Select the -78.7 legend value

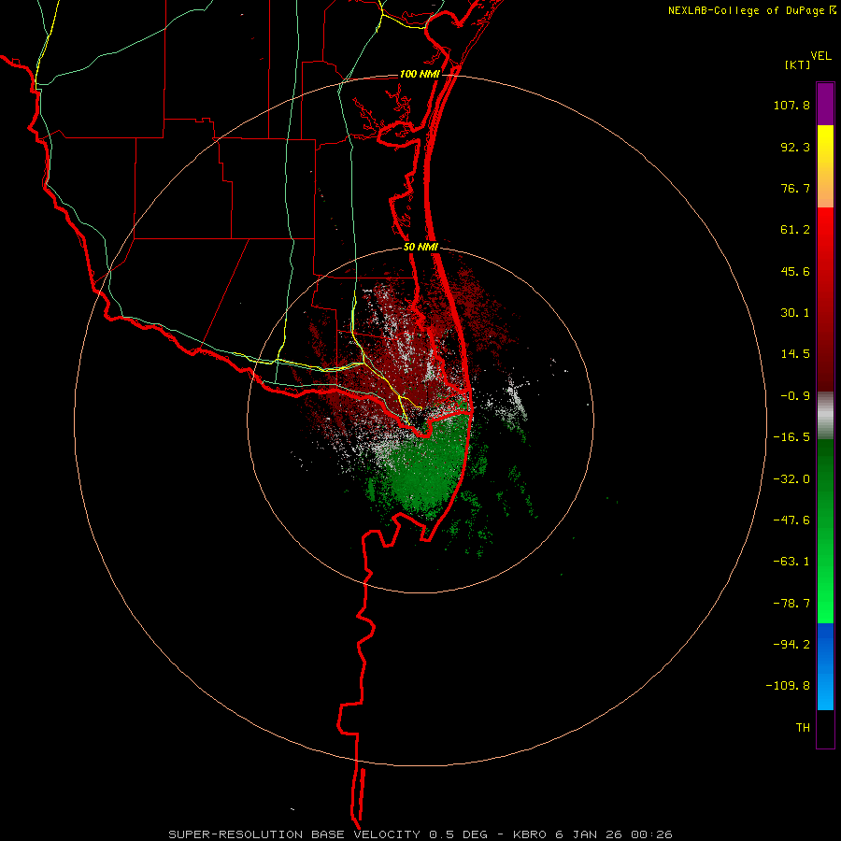pos(791,604)
